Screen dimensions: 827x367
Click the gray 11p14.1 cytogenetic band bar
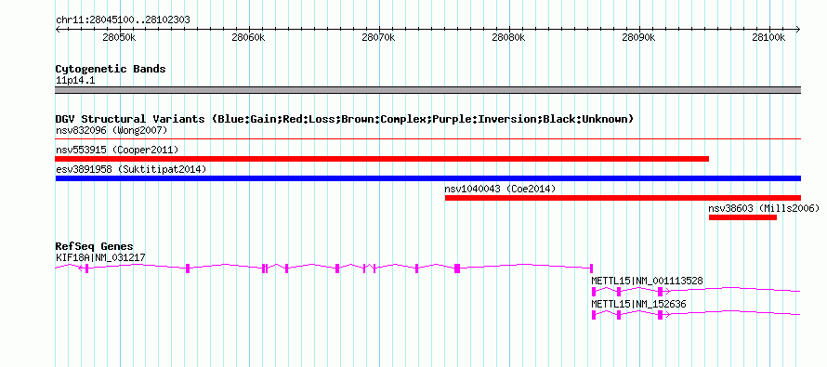[428, 90]
